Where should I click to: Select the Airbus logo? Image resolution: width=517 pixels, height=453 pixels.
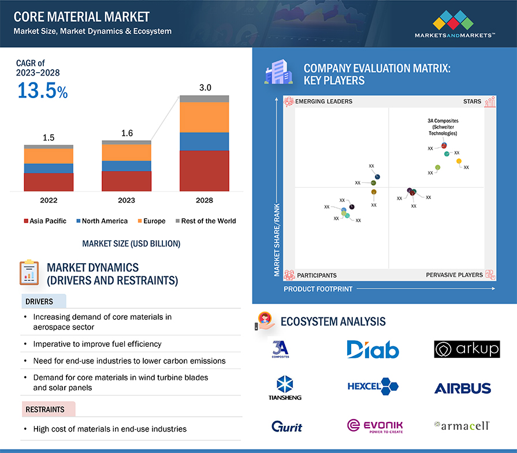[462, 388]
